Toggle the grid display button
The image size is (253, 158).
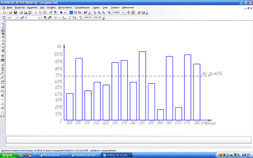click(x=54, y=18)
